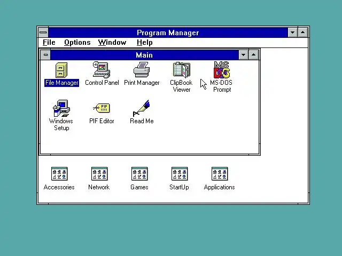
Task: Select the Applications group icon
Action: click(220, 174)
